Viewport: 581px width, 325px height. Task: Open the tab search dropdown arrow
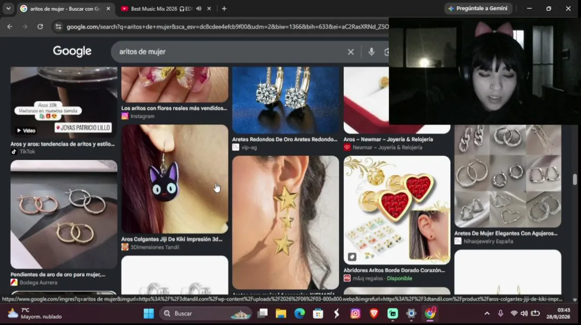[8, 9]
